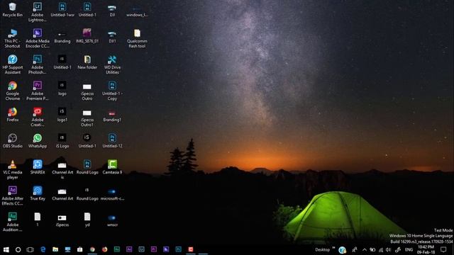Select the WD Drive Utilities shortcut
The image size is (454, 255).
coord(112,64)
